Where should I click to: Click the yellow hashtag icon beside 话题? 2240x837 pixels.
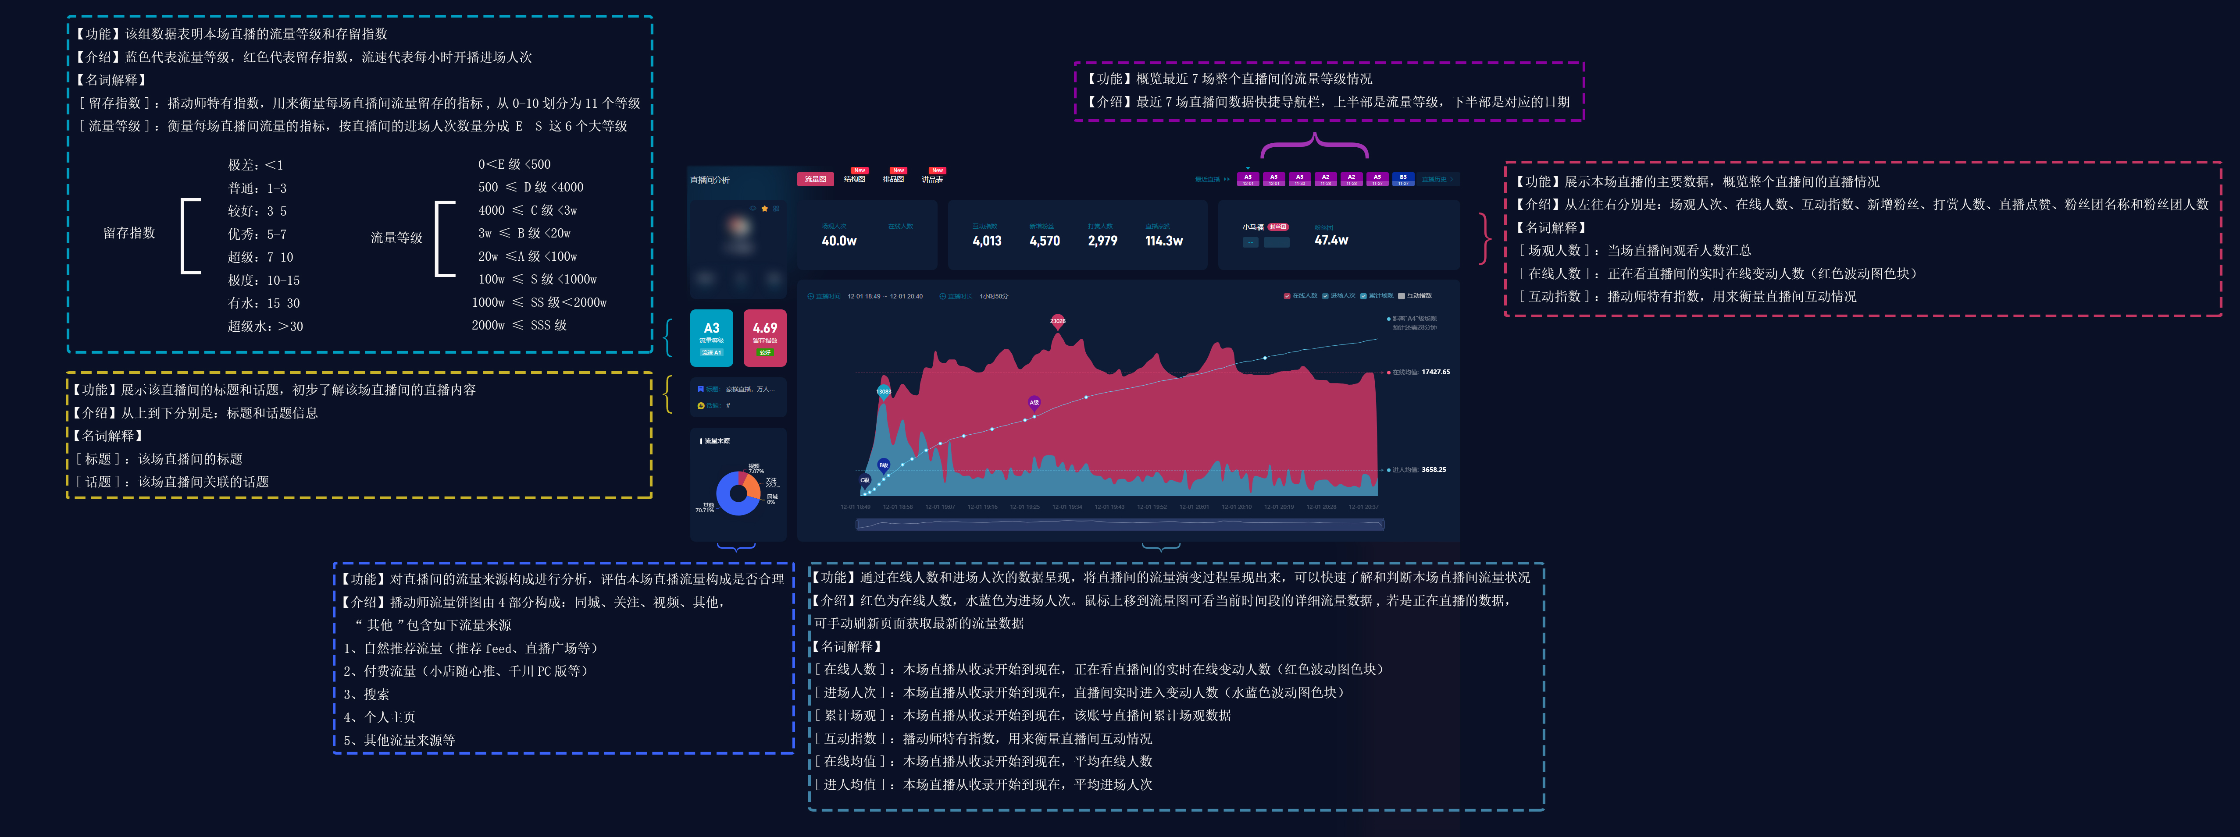point(701,405)
